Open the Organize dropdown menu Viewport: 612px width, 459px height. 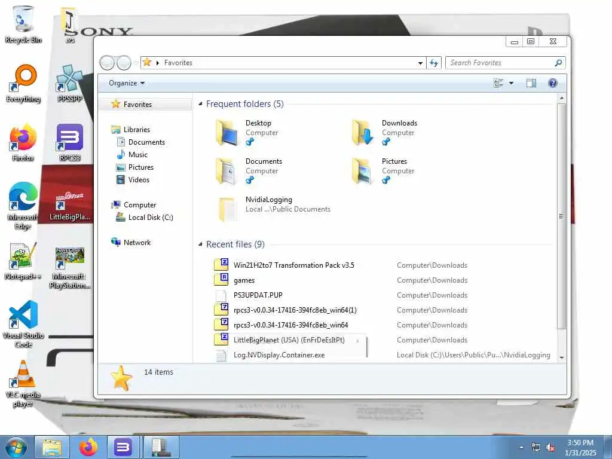click(x=127, y=82)
